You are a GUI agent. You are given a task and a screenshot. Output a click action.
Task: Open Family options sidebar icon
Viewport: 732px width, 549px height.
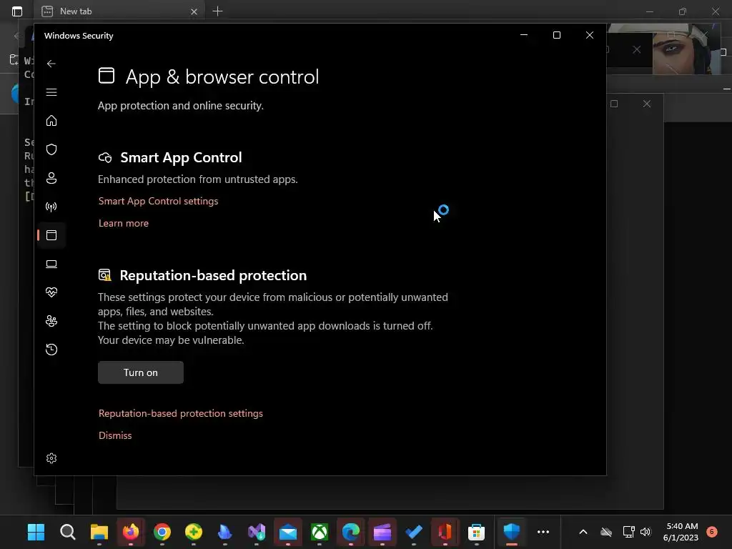point(51,321)
